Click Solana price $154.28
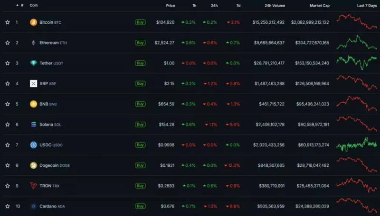380x216 pixels. (x=167, y=125)
